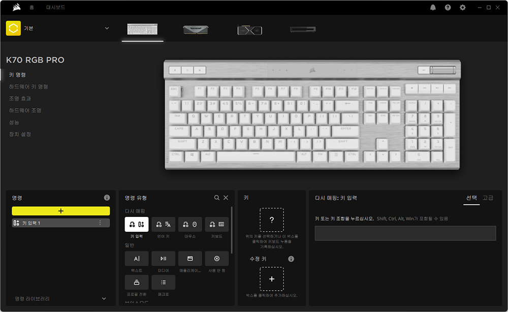The height and width of the screenshot is (312, 508).
Task: Click the Corsair sails logo
Action: 16,7
